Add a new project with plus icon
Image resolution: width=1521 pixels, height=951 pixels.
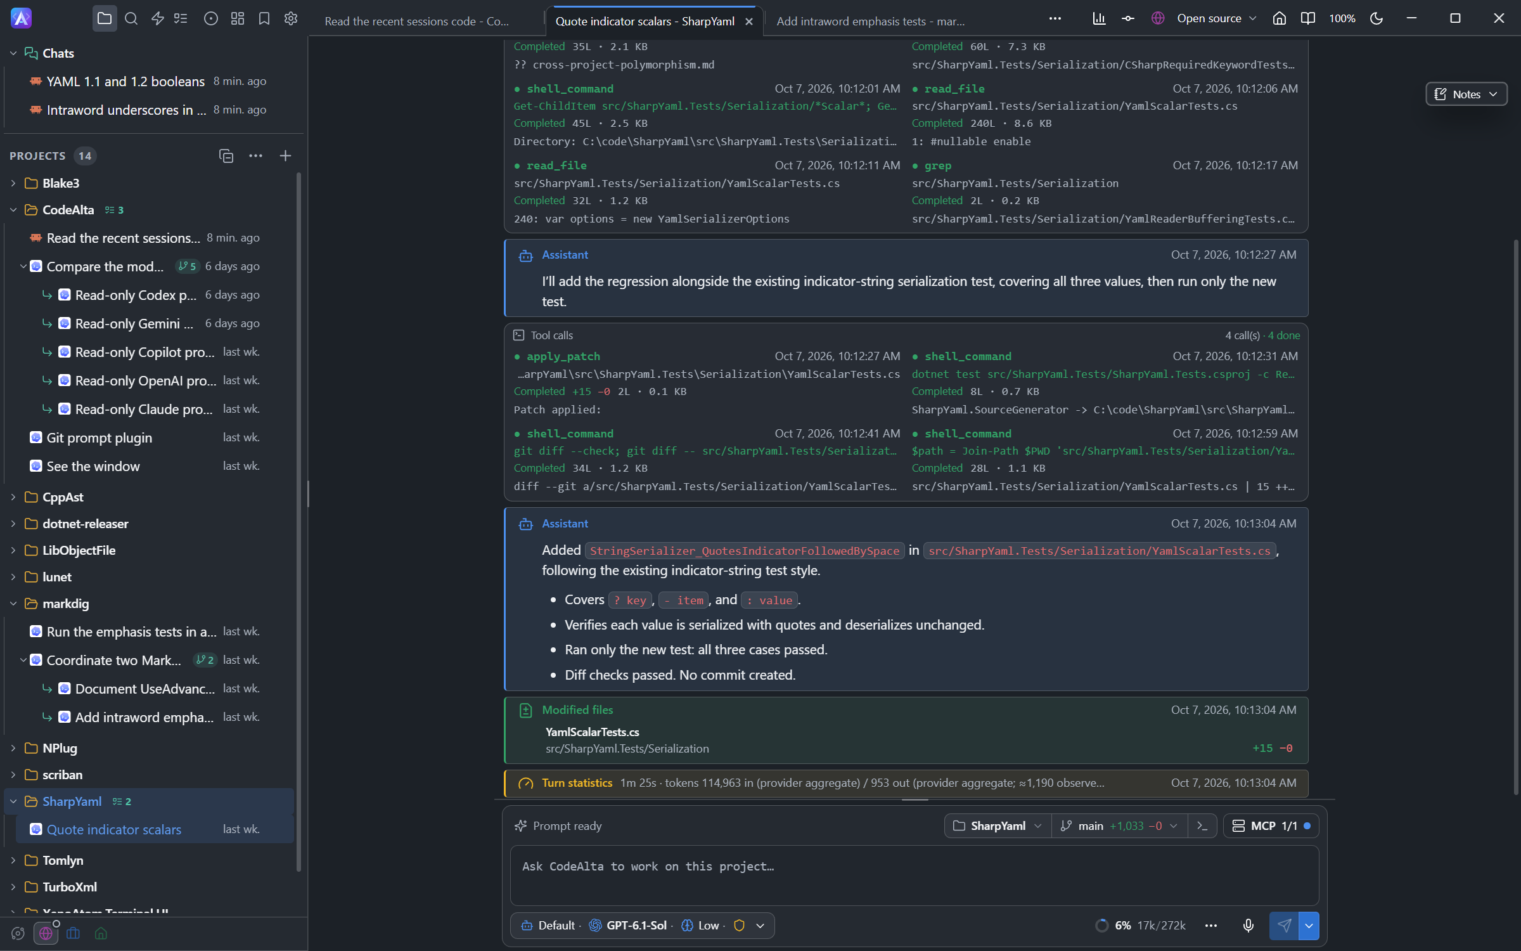coord(285,156)
